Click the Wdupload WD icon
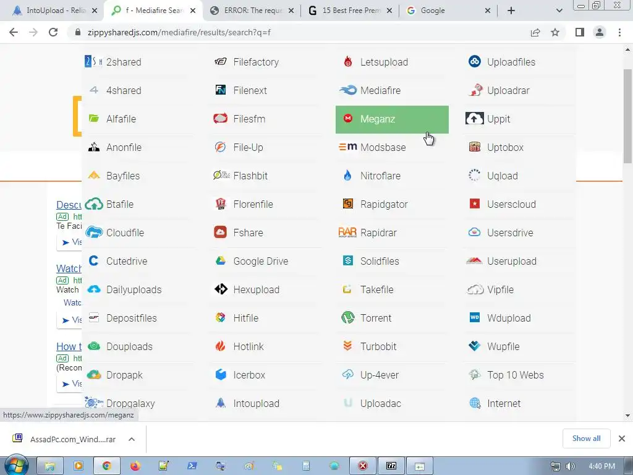The height and width of the screenshot is (475, 633). coord(474,317)
